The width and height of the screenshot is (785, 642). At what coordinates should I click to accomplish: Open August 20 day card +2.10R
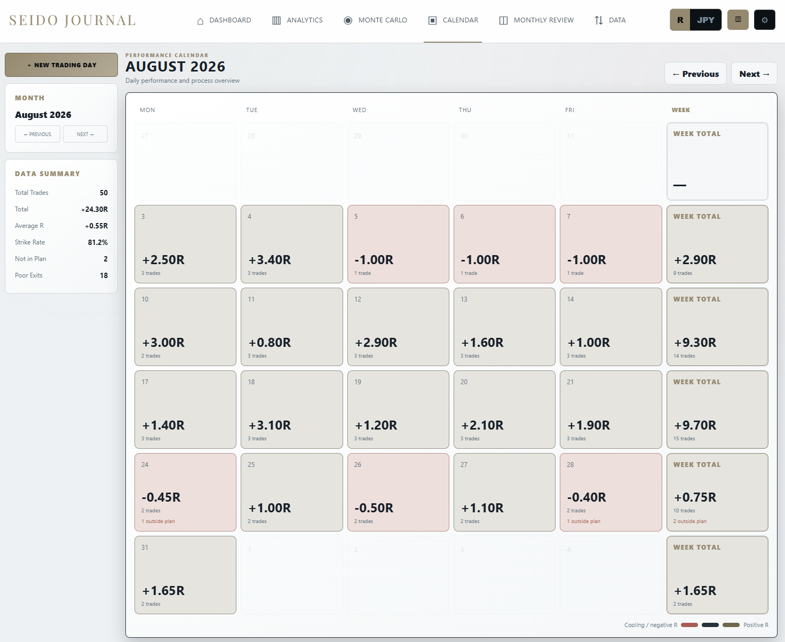[504, 409]
